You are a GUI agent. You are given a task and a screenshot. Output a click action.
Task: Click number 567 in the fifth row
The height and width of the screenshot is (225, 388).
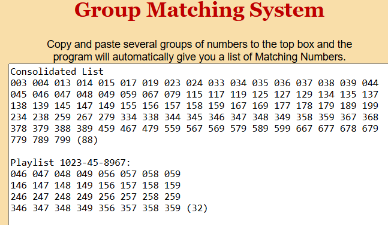pos(194,129)
